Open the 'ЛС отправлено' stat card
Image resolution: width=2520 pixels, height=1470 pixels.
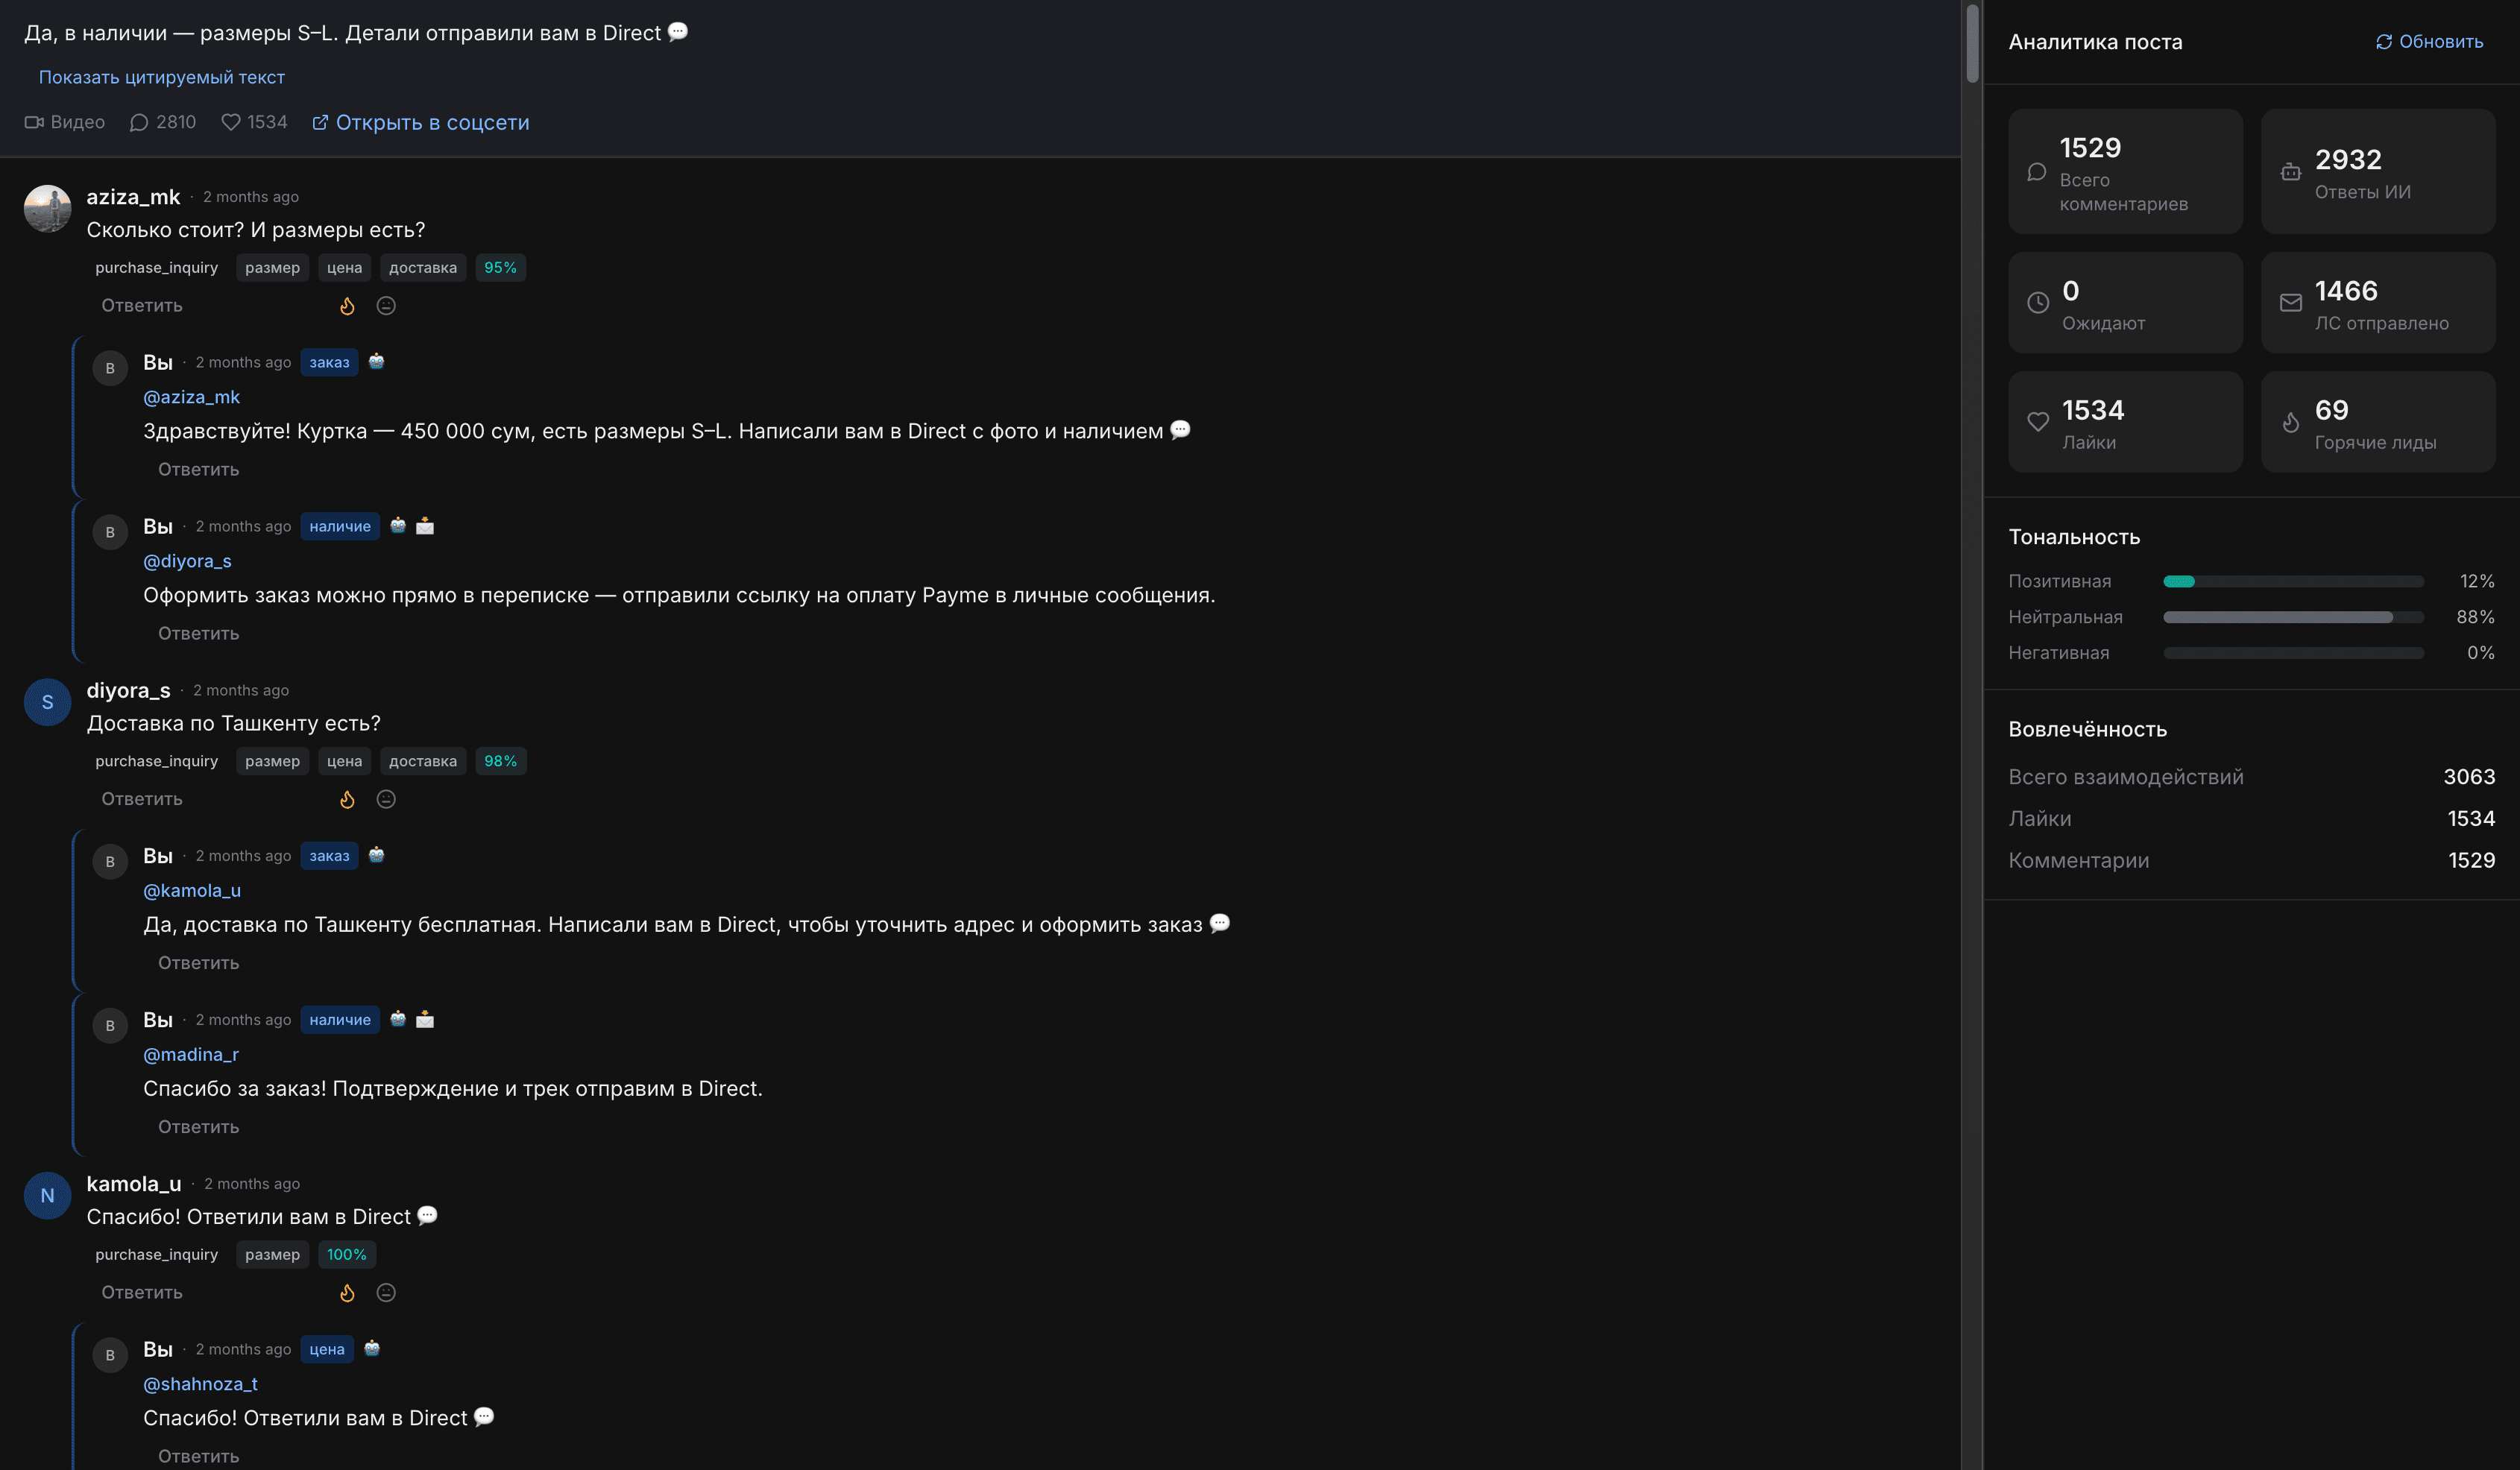[2378, 303]
